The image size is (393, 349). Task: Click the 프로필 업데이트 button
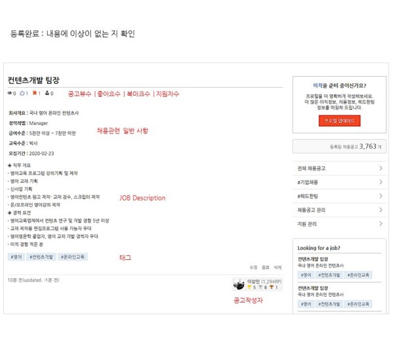tap(339, 121)
